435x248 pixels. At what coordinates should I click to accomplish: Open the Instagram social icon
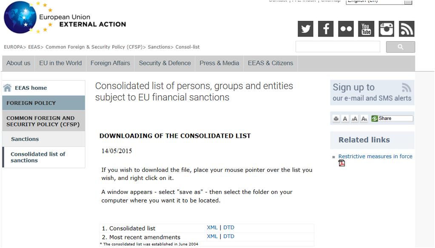click(387, 29)
